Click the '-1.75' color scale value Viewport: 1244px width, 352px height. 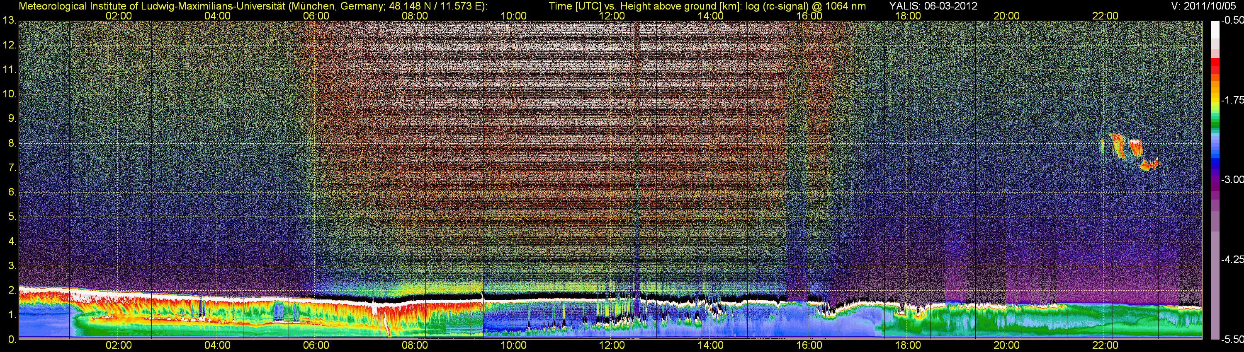[1232, 100]
